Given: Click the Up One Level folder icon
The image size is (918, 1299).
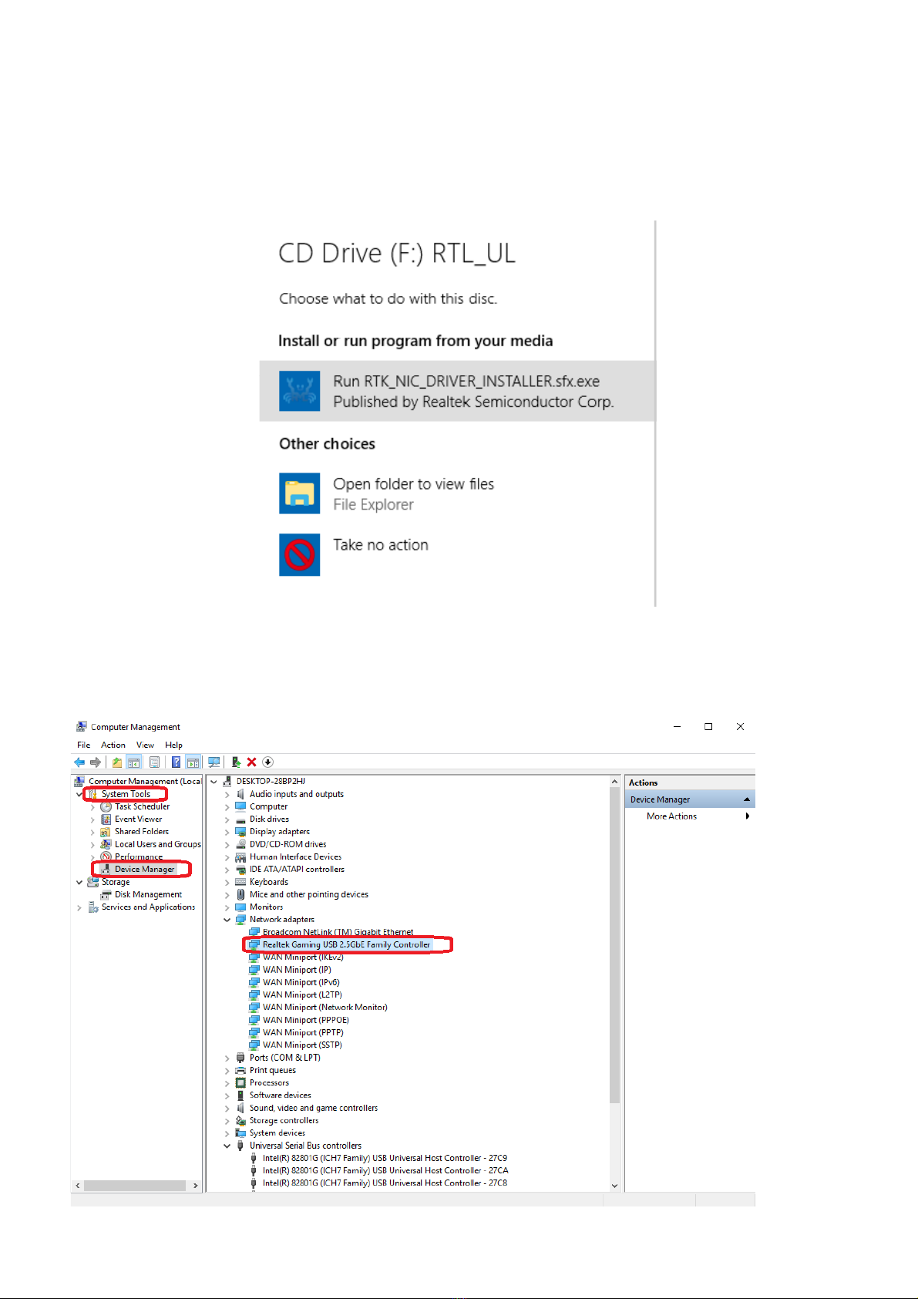Looking at the screenshot, I should coord(117,762).
